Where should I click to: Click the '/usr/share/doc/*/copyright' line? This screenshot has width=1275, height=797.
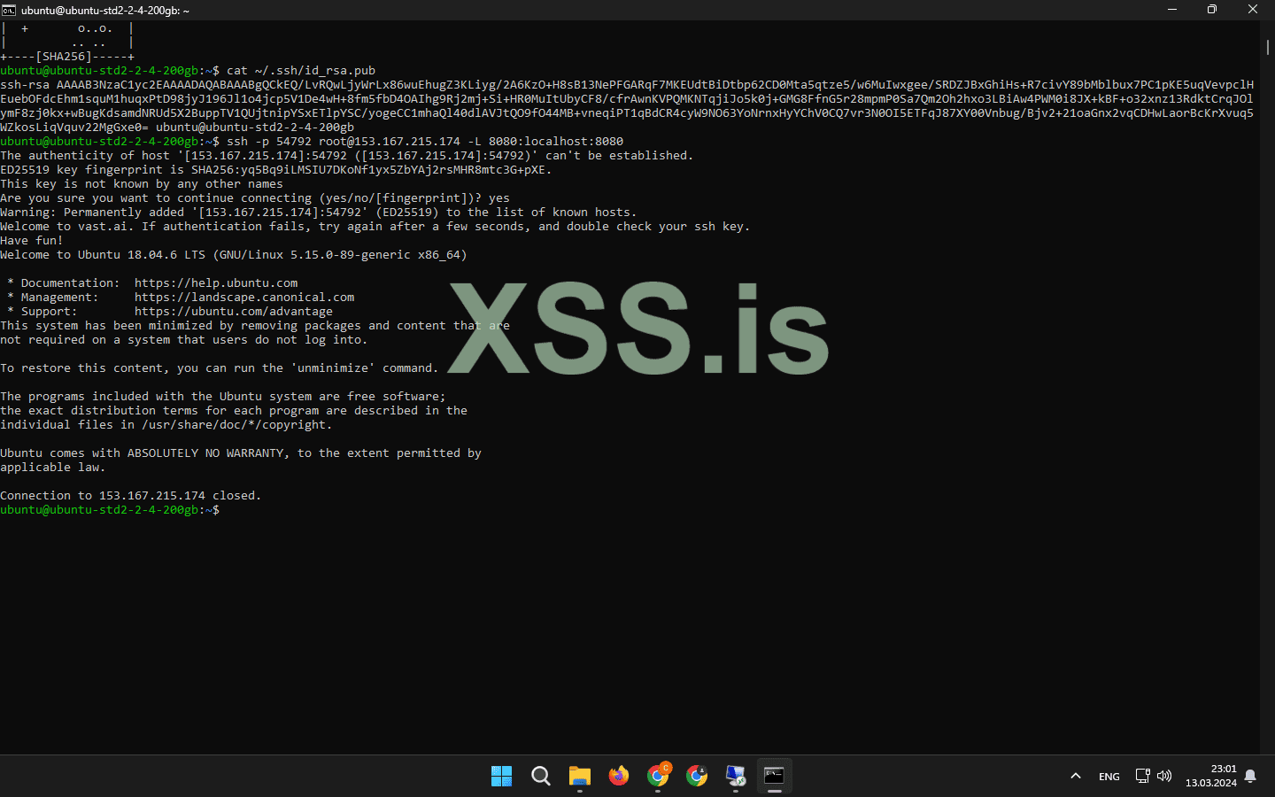pyautogui.click(x=166, y=425)
